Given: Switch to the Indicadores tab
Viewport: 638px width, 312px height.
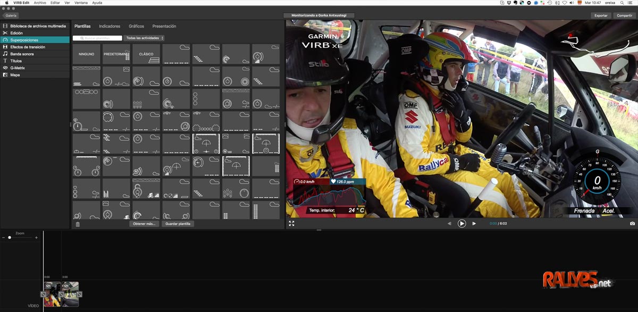Looking at the screenshot, I should (x=110, y=26).
